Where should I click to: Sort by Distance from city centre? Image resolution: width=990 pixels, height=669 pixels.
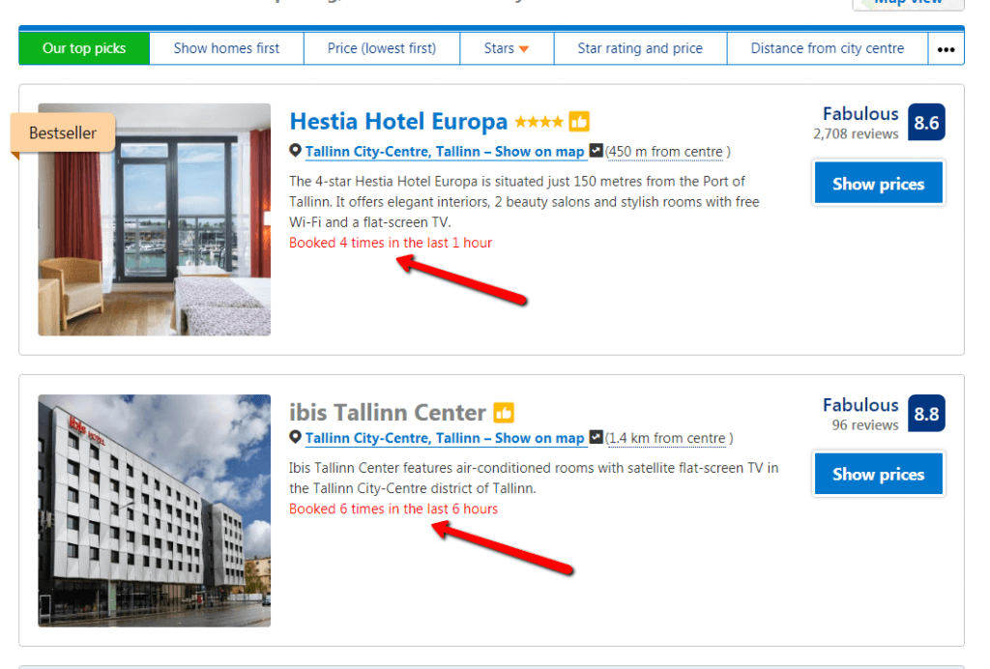tap(828, 48)
